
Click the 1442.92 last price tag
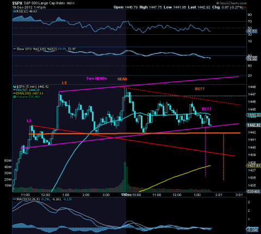[x=254, y=125]
